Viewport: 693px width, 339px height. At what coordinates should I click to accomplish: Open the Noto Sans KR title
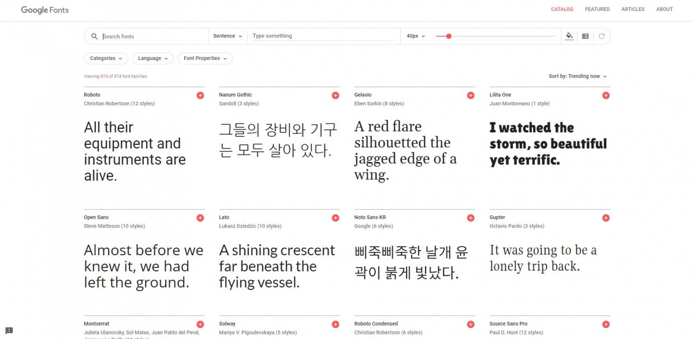[370, 217]
